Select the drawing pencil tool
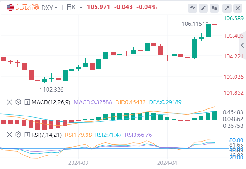This screenshot has width=246, height=169. tap(203, 8)
